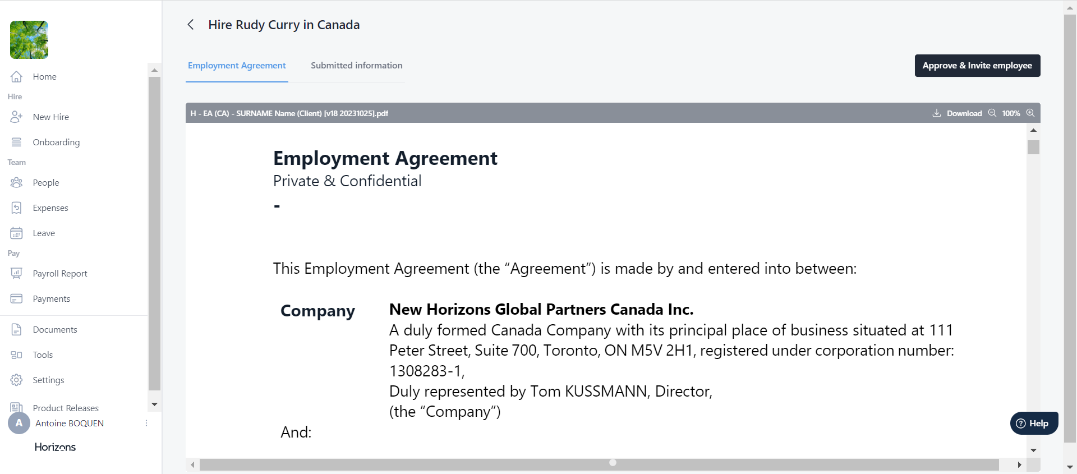This screenshot has width=1077, height=474.
Task: Click the PDF horizontal scrollbar handle
Action: (x=599, y=465)
